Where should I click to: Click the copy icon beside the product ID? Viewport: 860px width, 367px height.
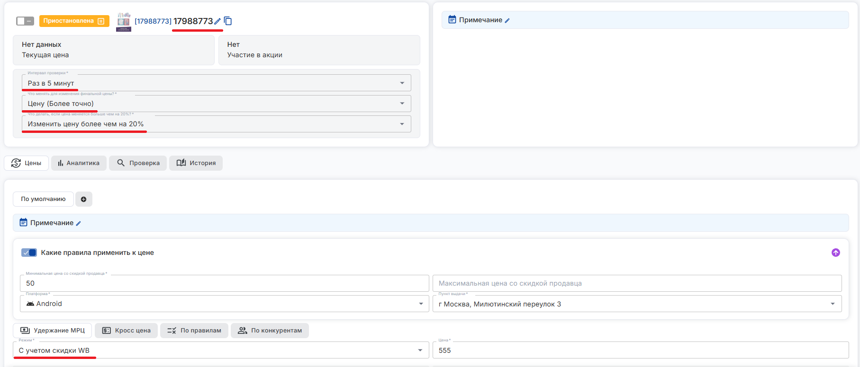pyautogui.click(x=228, y=21)
